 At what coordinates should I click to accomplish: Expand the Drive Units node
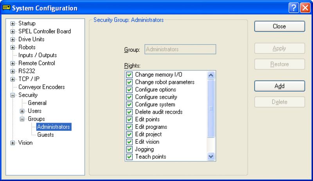pyautogui.click(x=13, y=39)
